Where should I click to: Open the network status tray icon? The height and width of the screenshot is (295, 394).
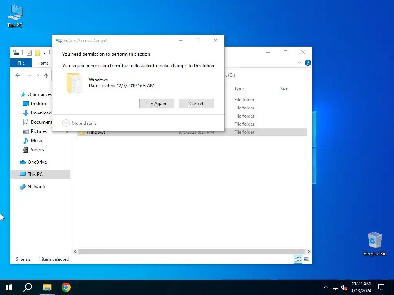tap(335, 287)
